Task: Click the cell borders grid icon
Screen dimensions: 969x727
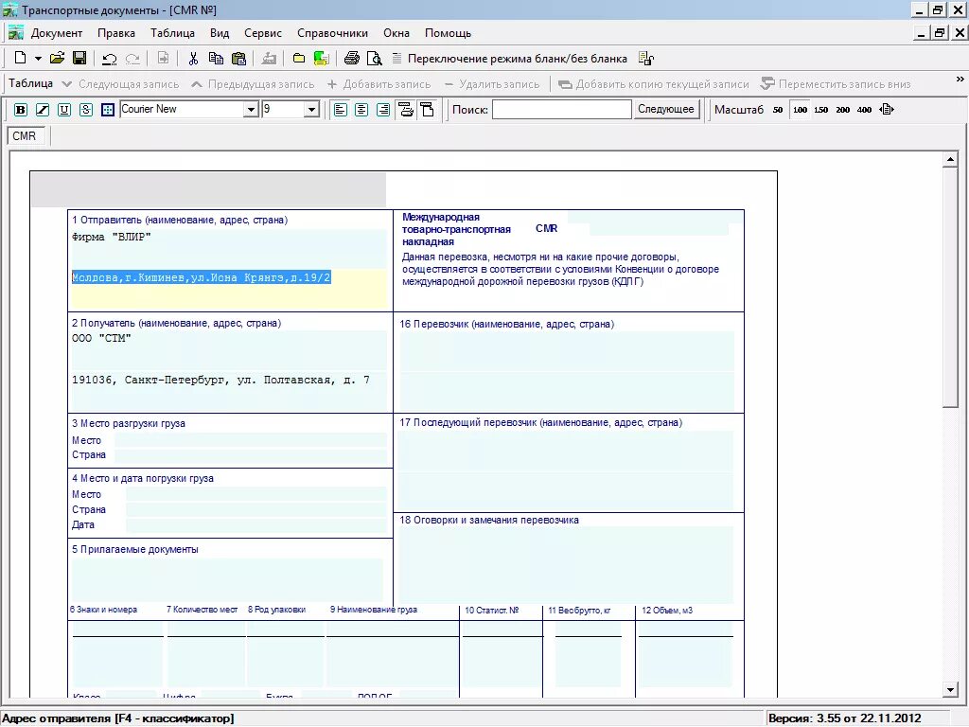Action: [x=108, y=110]
